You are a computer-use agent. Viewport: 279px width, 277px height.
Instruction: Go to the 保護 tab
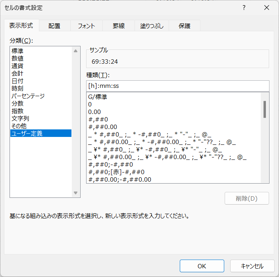coord(184,26)
